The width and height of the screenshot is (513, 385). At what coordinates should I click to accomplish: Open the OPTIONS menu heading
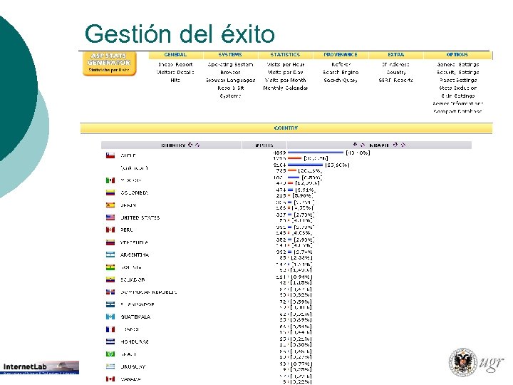click(x=457, y=55)
